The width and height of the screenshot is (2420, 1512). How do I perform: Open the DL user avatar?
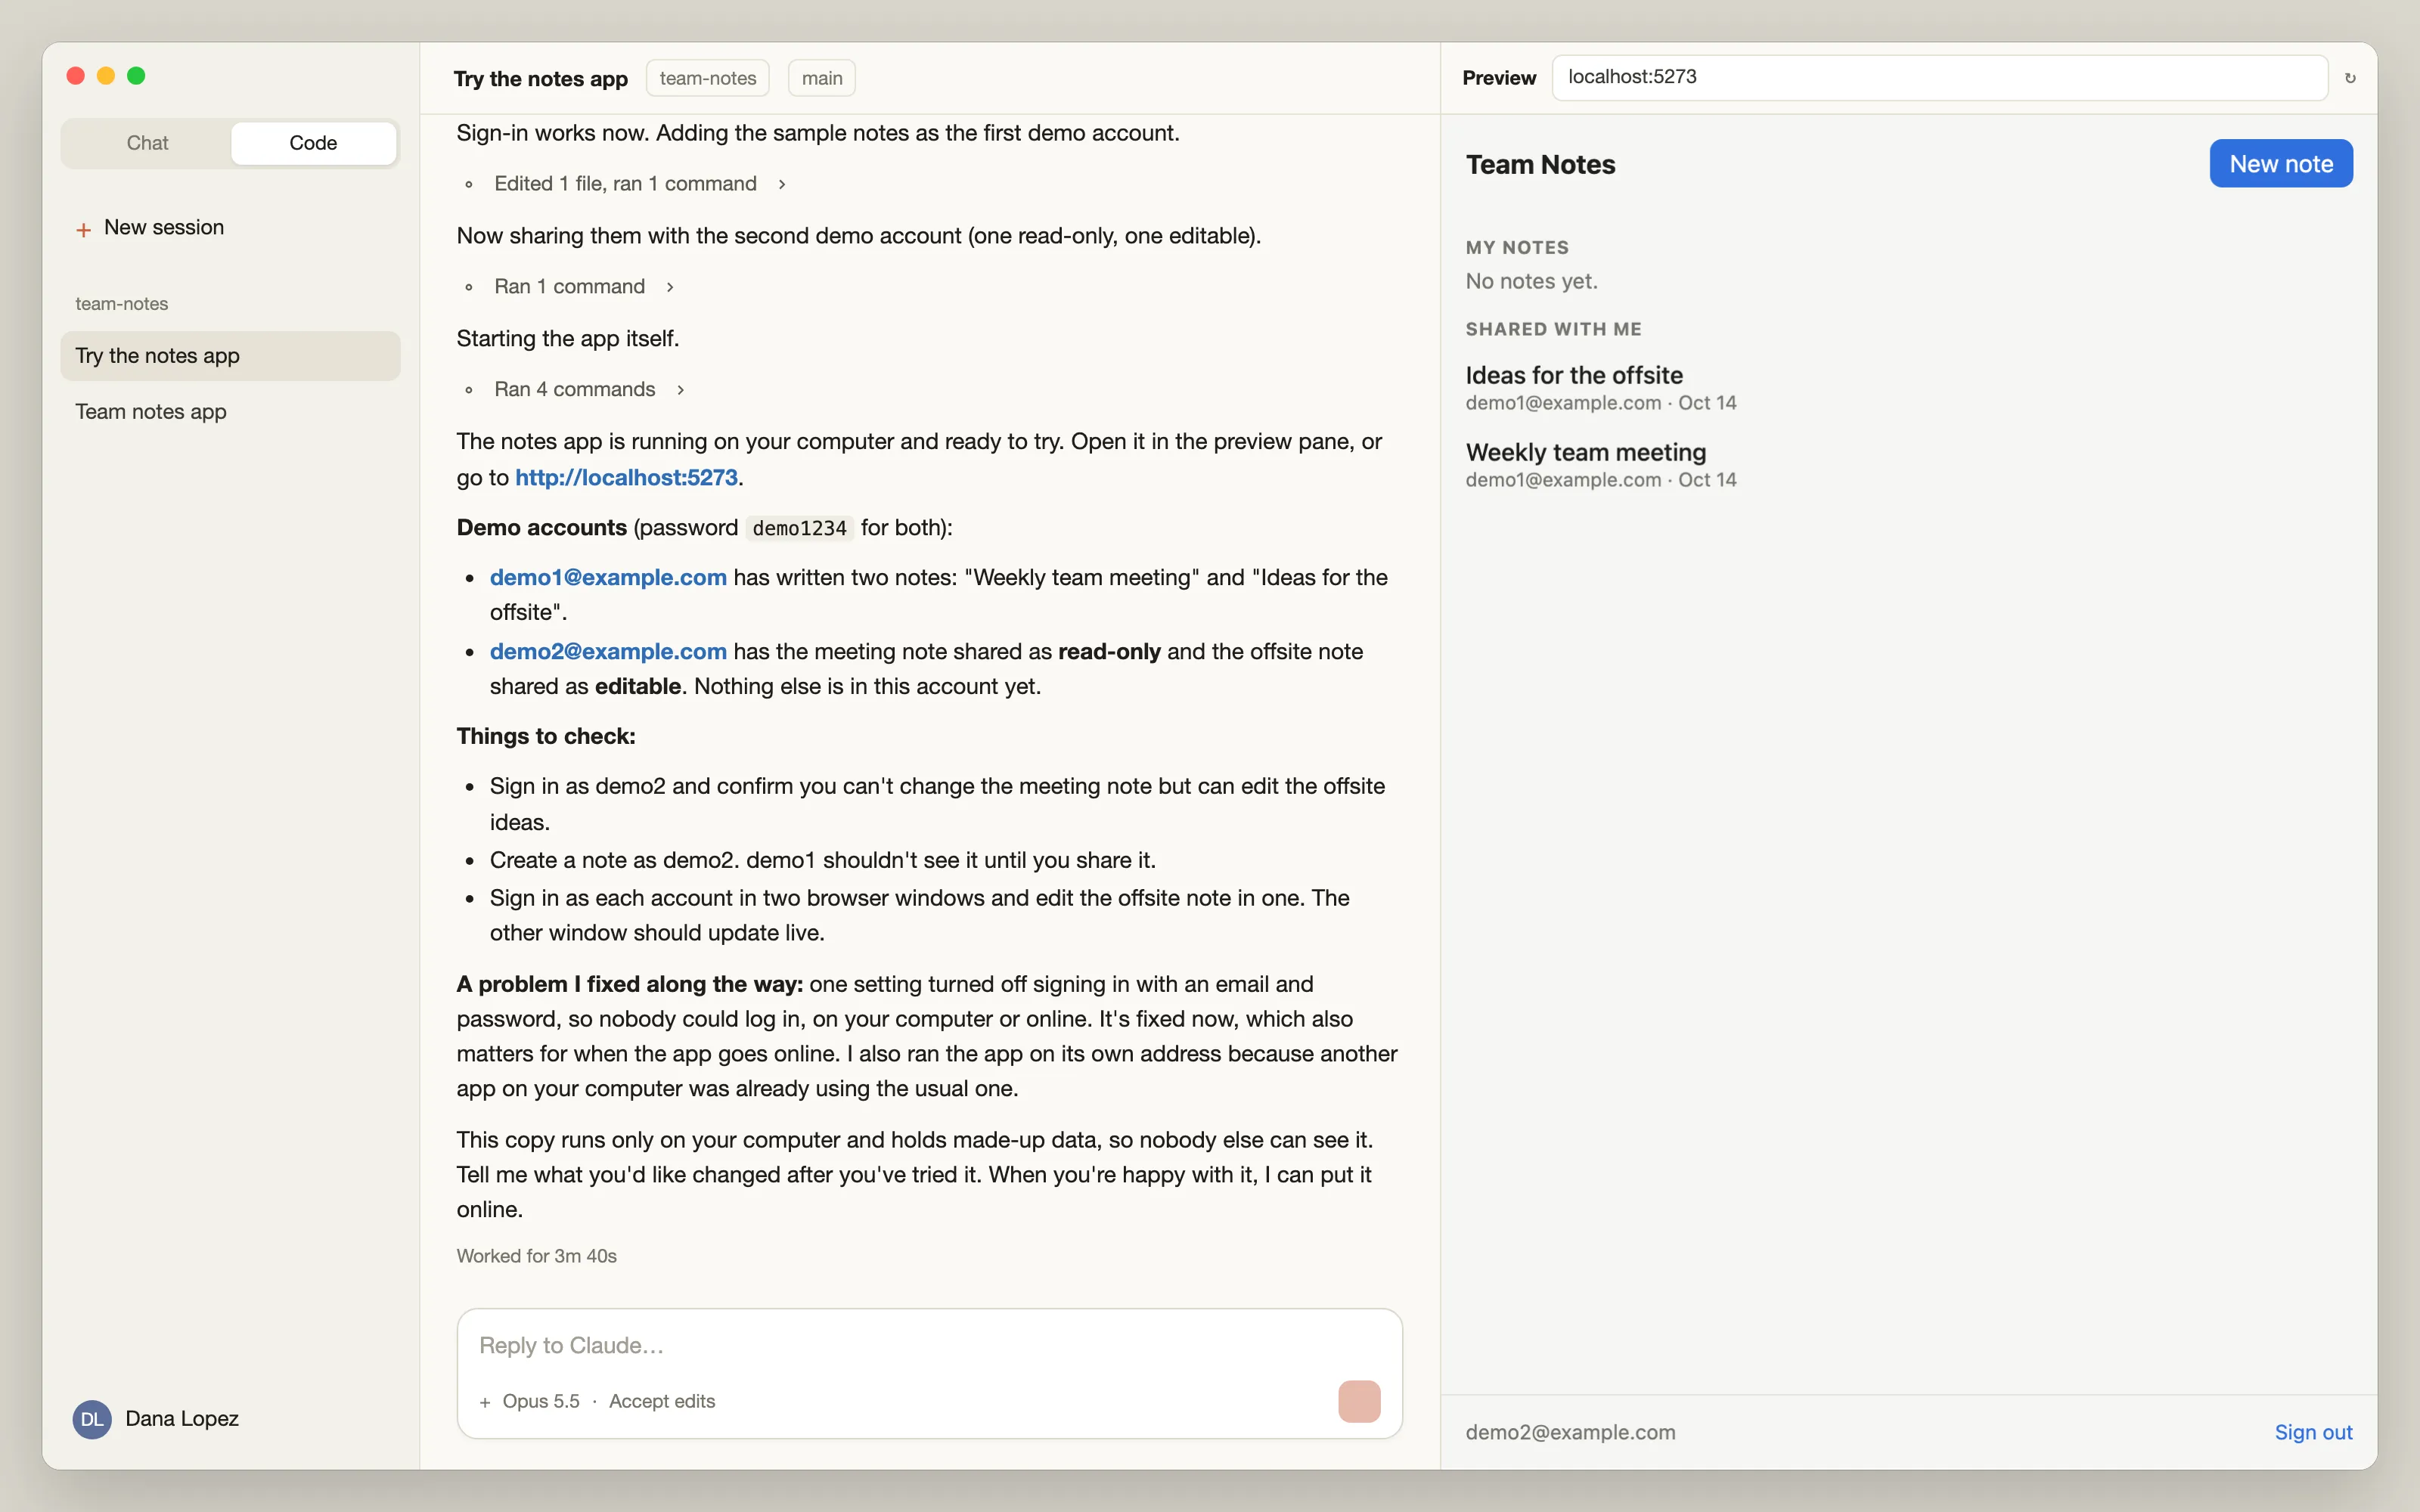coord(92,1419)
